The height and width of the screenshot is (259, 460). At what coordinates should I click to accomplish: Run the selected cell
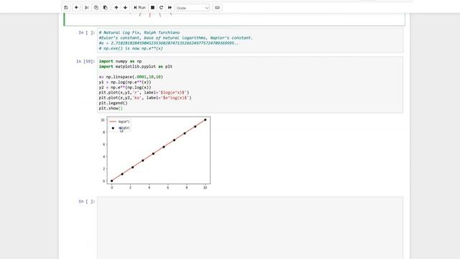point(139,8)
